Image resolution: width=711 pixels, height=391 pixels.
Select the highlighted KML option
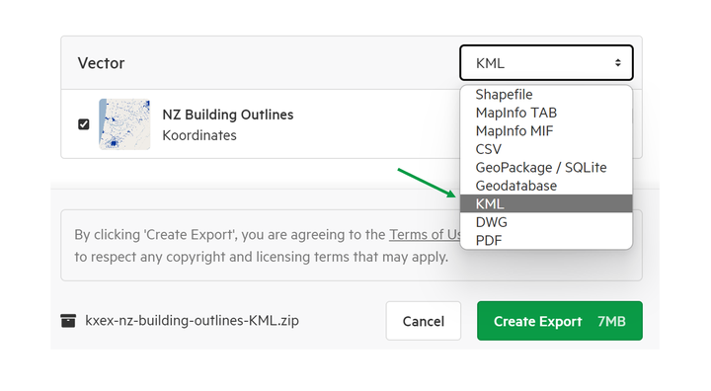pyautogui.click(x=546, y=203)
